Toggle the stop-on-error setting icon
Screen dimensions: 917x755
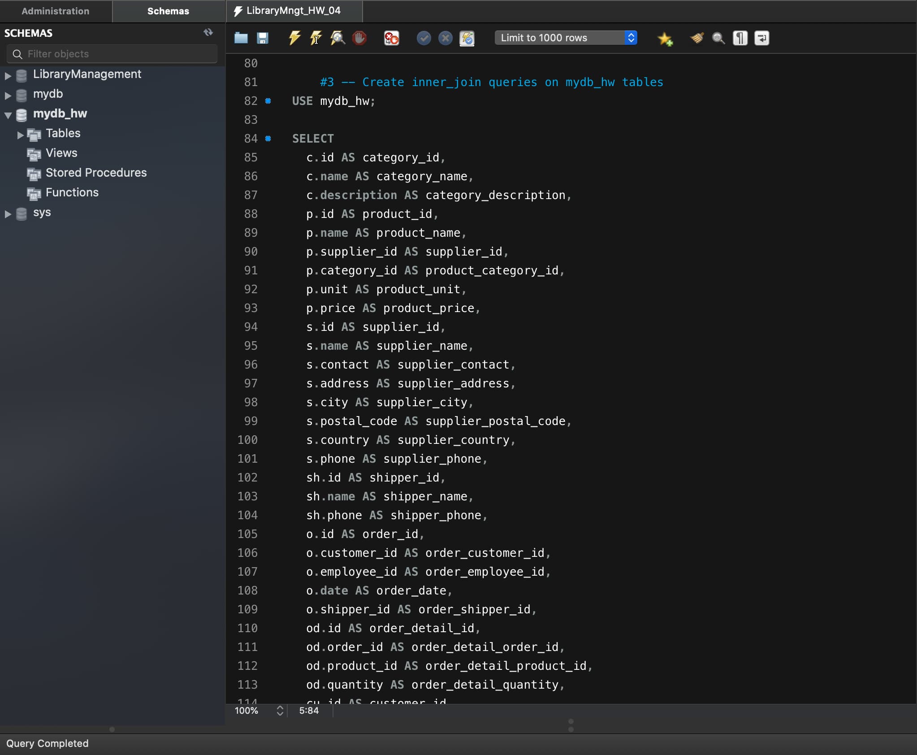coord(391,38)
